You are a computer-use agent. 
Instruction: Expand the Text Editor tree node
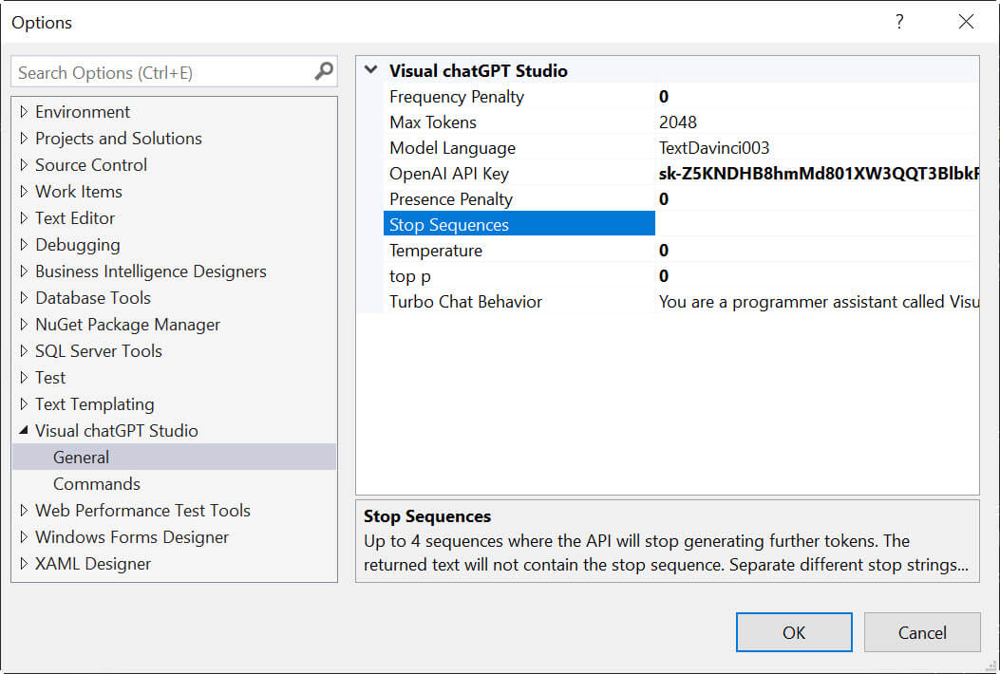tap(23, 217)
